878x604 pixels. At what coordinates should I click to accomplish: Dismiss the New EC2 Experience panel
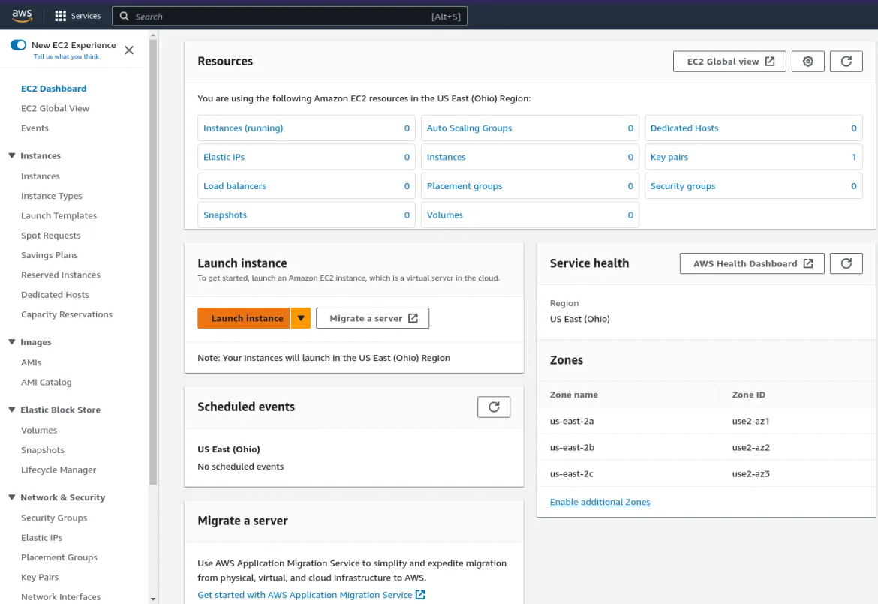click(x=128, y=50)
